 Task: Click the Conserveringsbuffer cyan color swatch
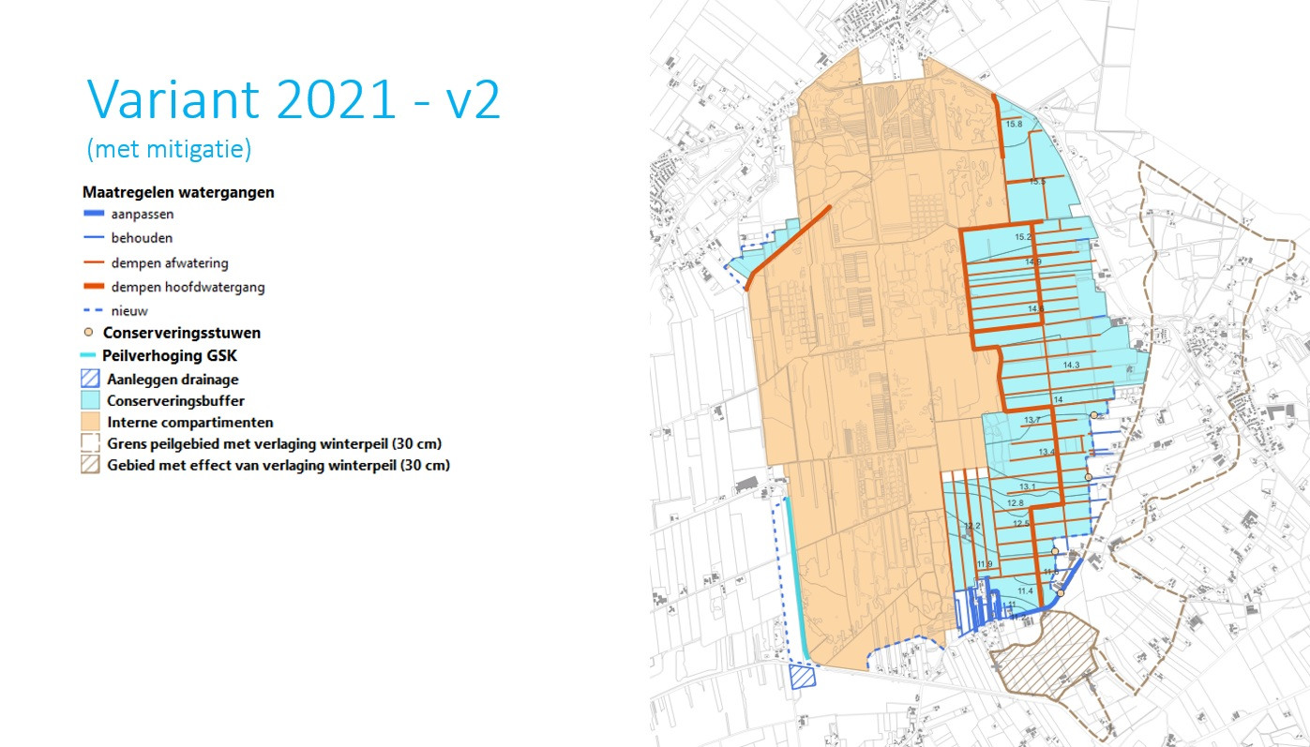click(x=90, y=401)
